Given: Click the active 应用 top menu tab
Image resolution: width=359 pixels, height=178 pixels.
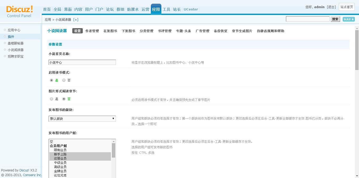Looking at the screenshot, I should [156, 9].
